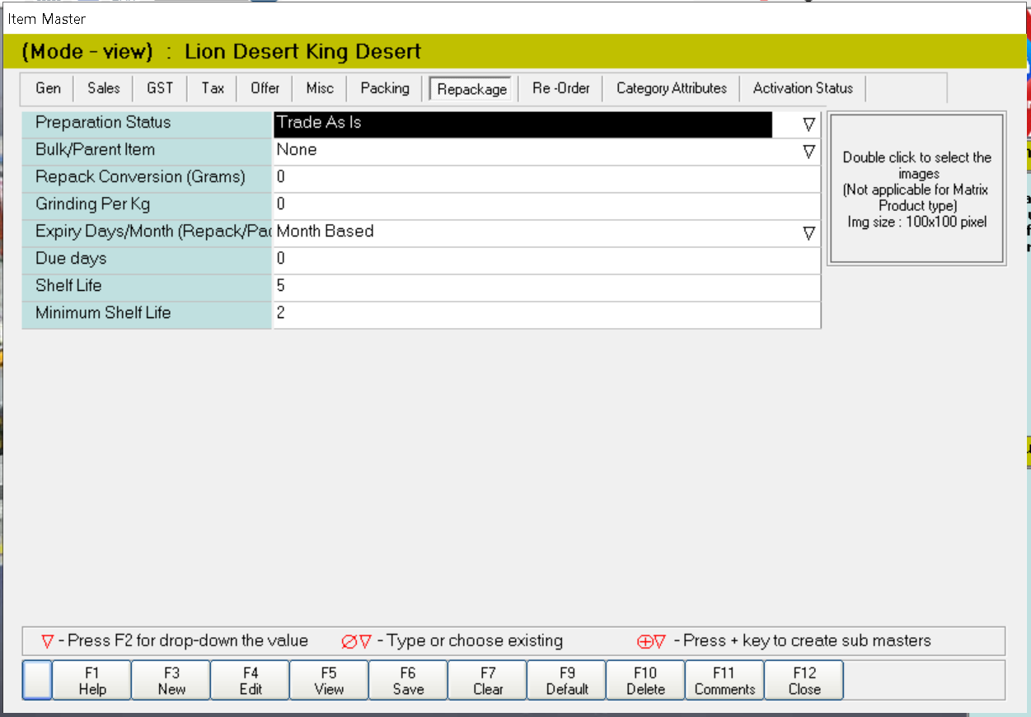Viewport: 1031px width, 717px height.
Task: Expand the Bulk/Parent Item dropdown arrow
Action: pos(808,152)
